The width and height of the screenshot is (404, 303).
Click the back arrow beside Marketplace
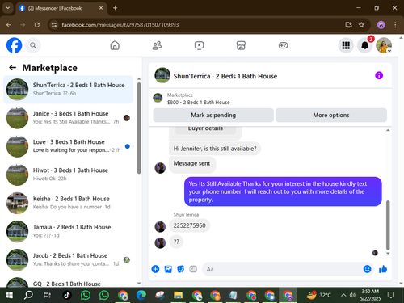[12, 67]
